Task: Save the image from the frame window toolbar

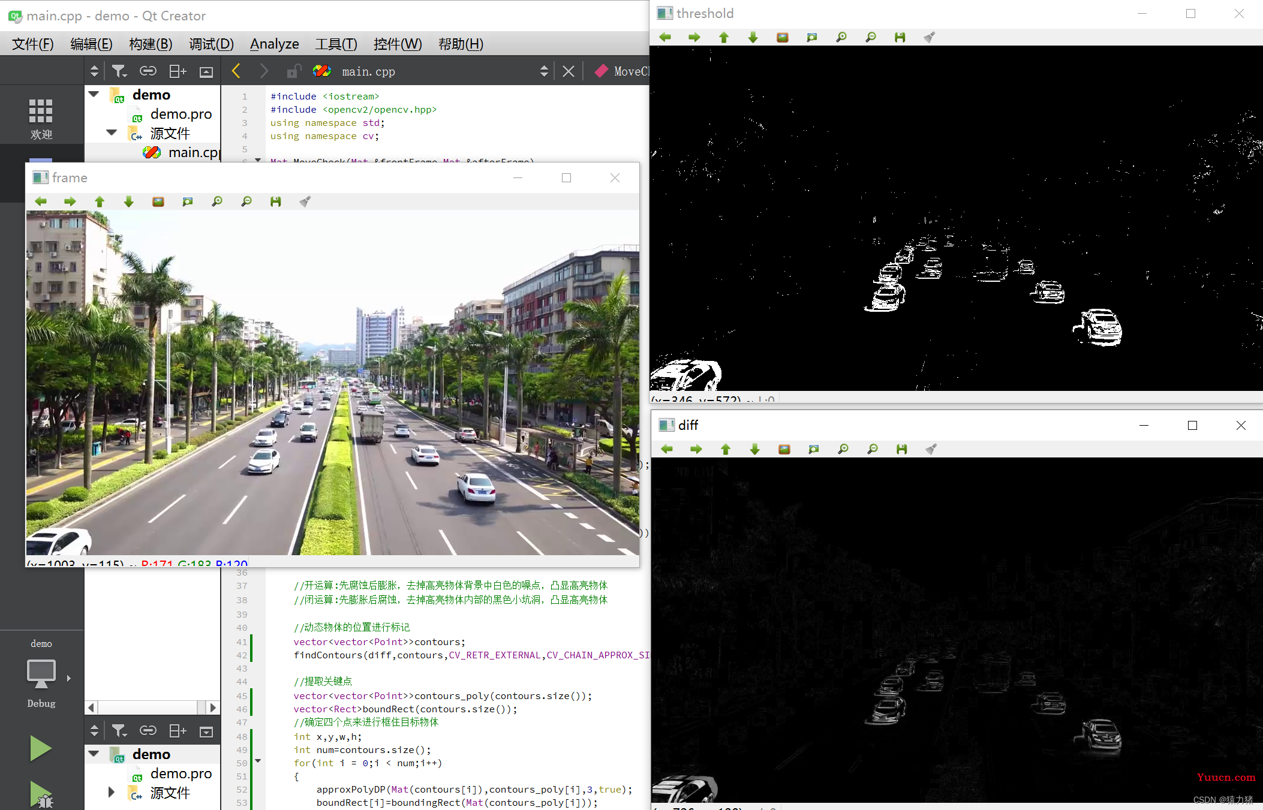Action: tap(276, 201)
